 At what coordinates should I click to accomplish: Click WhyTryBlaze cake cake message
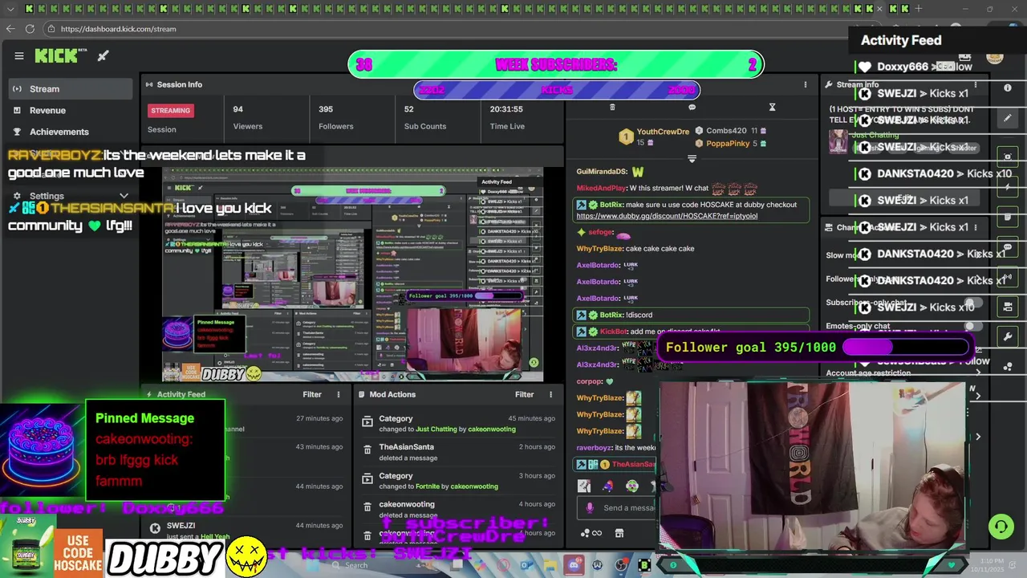(x=635, y=249)
